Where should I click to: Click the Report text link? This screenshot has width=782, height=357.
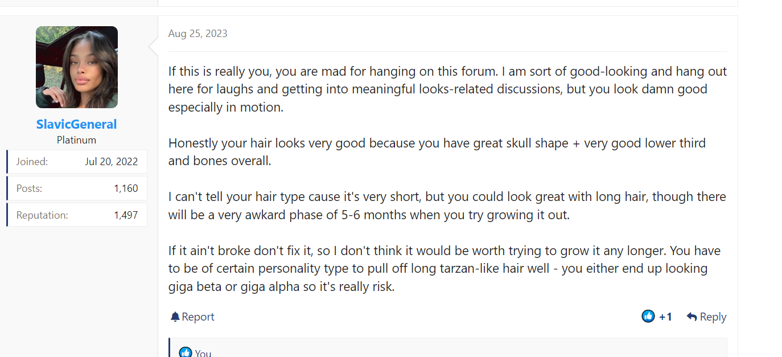coord(198,317)
